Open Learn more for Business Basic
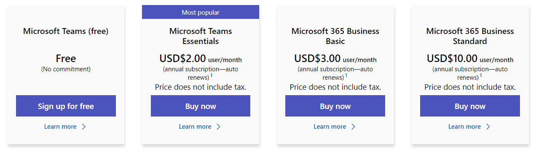This screenshot has height=153, width=536. pyautogui.click(x=330, y=127)
